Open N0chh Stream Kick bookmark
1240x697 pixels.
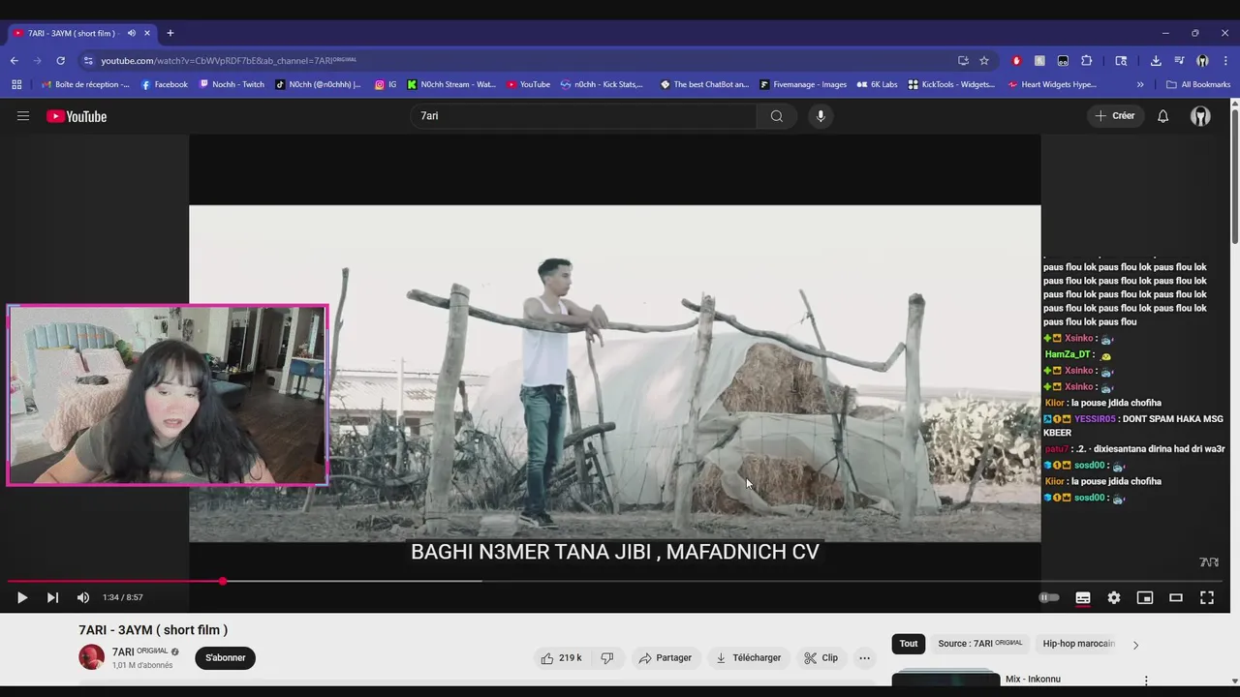(x=451, y=84)
